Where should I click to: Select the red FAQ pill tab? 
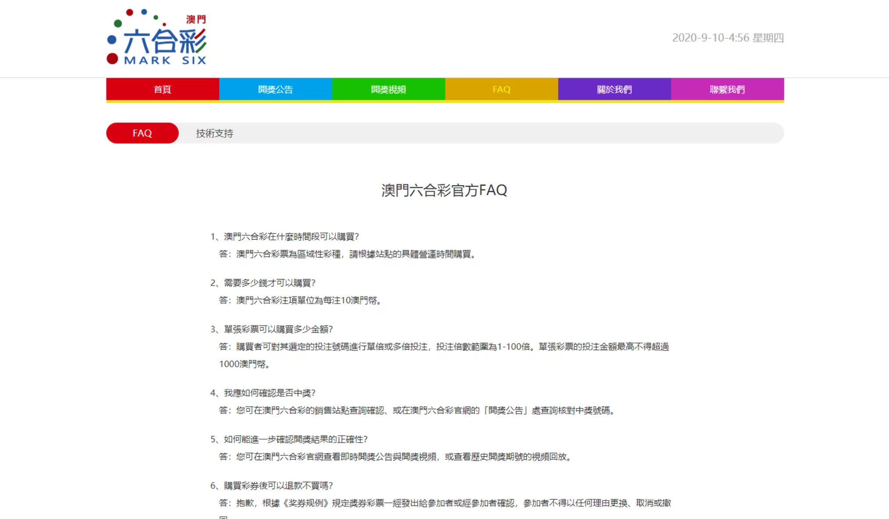point(142,133)
